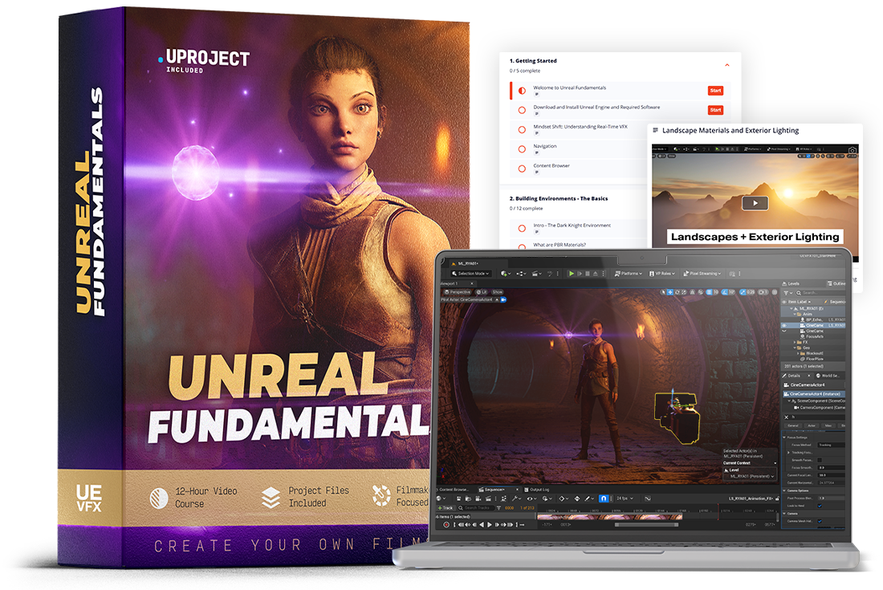Toggle visibility eye for CineCamera in Outliner
The image size is (883, 590).
pyautogui.click(x=783, y=326)
